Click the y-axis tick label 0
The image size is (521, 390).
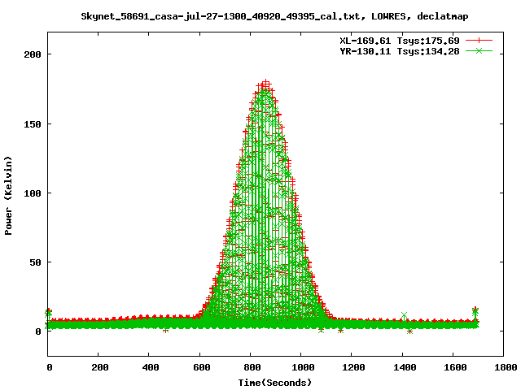[38, 331]
